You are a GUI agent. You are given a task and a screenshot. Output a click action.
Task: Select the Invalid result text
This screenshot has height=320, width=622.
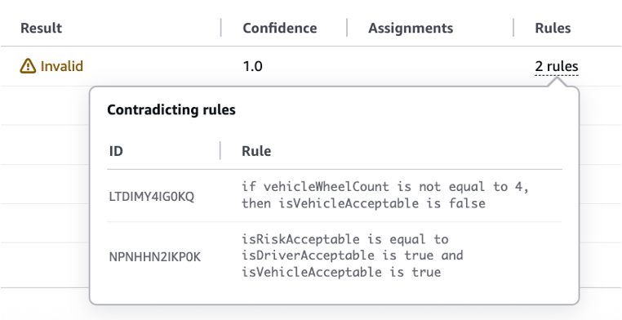pos(62,66)
